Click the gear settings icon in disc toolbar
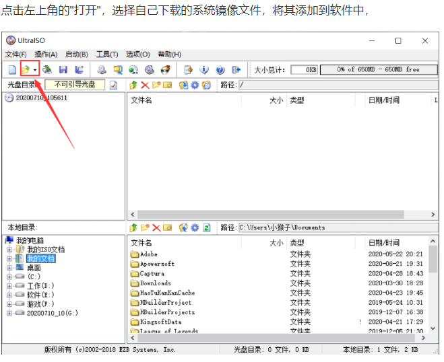444x362 pixels. pos(195,85)
